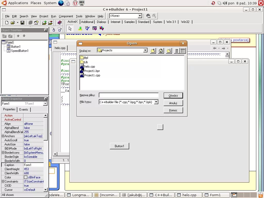Expand the Anchors property

click(3, 136)
